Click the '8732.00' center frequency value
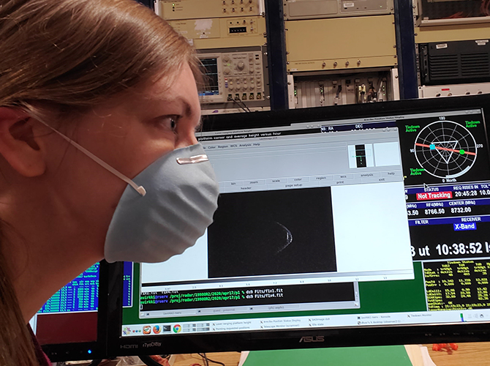Screen dimensions: 490x366 461,210
